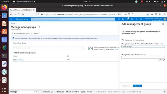The width and height of the screenshot is (167, 94).
Task: Toggle Whole Words in the find bar
Action: point(86,92)
